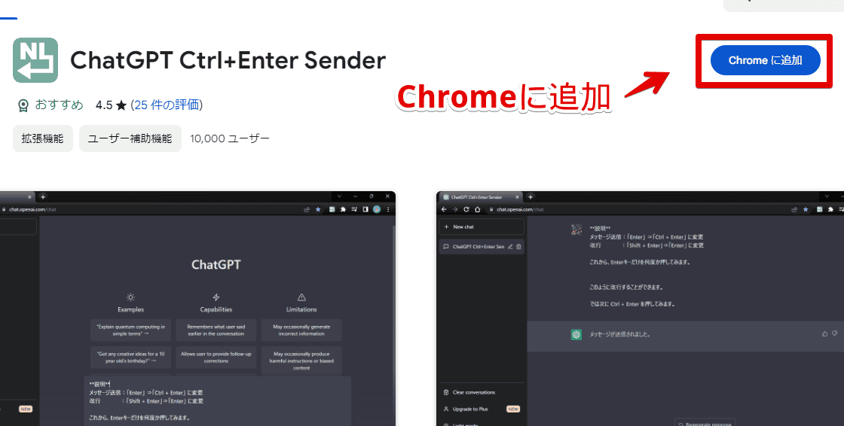Open the left ChatGPT home screenshot preview
Image resolution: width=844 pixels, height=426 pixels.
(x=197, y=309)
